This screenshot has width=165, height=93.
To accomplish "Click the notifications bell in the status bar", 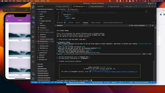I will tap(154, 82).
